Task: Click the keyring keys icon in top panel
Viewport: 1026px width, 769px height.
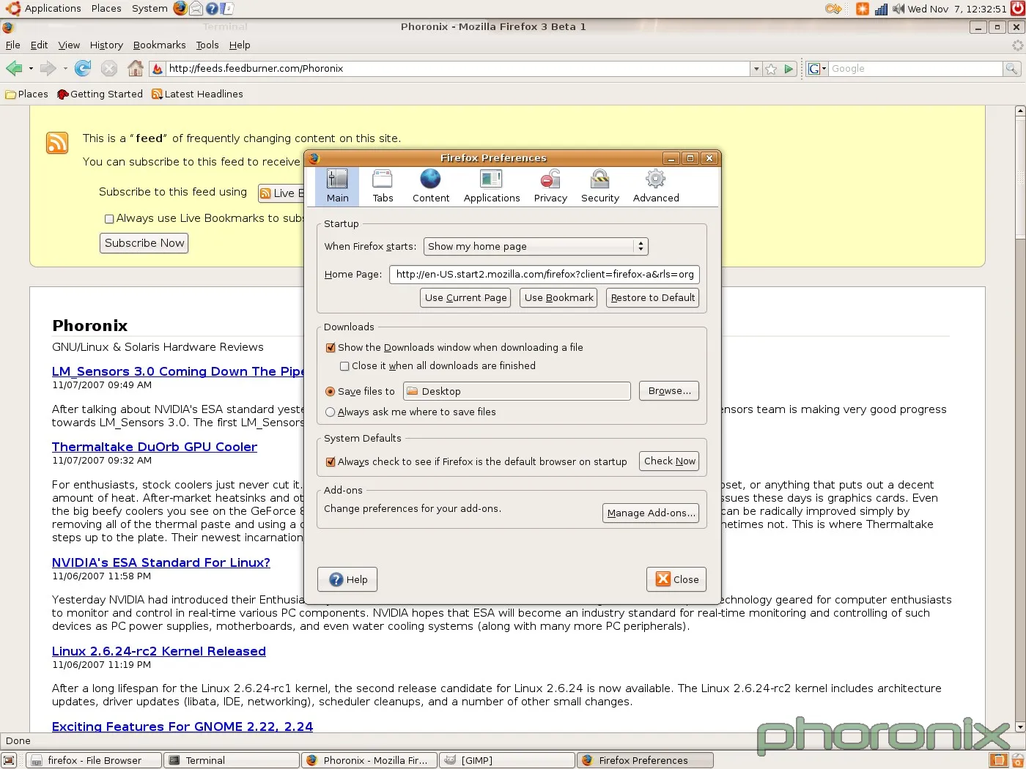Action: click(833, 9)
